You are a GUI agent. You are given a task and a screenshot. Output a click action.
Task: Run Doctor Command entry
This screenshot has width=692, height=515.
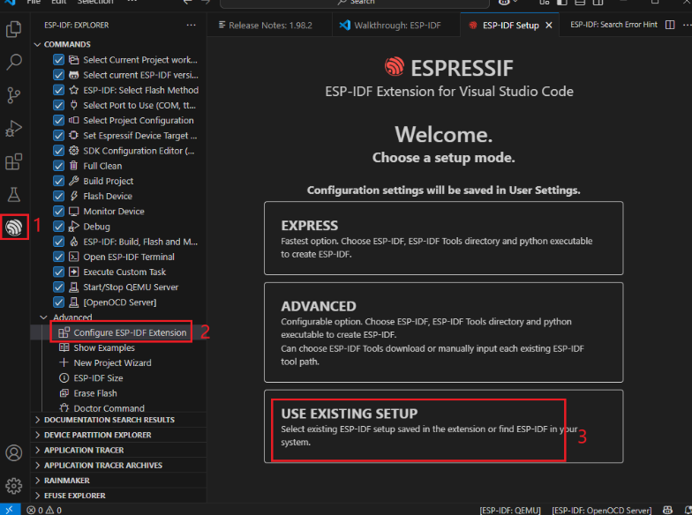(118, 407)
